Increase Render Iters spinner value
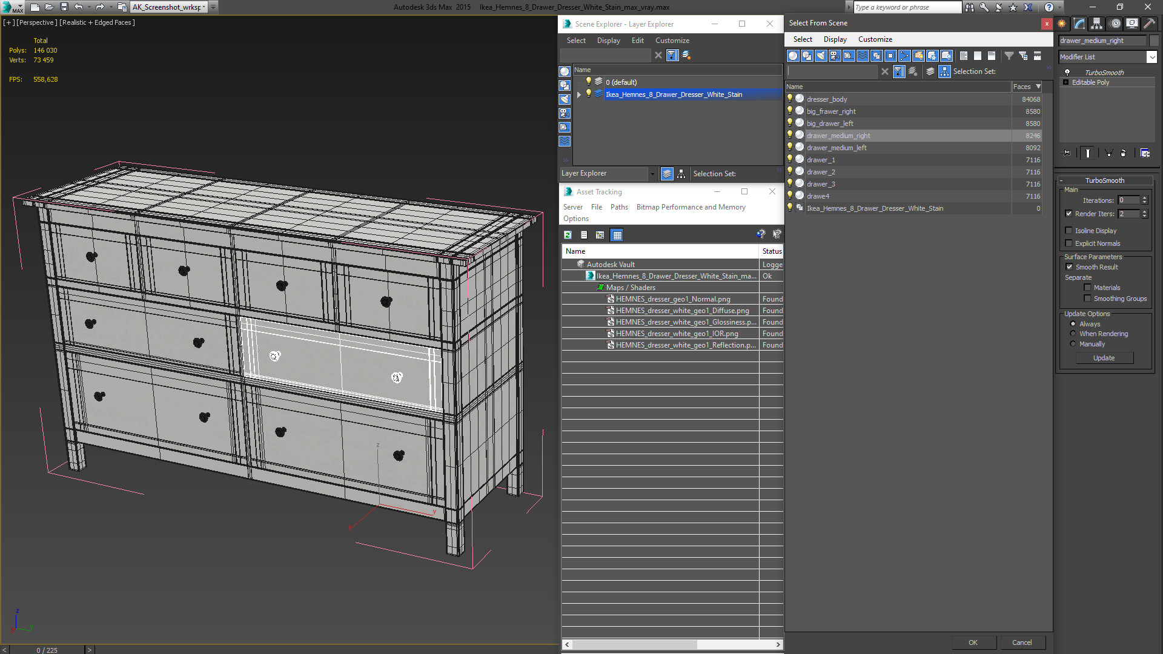1163x654 pixels. tap(1144, 211)
